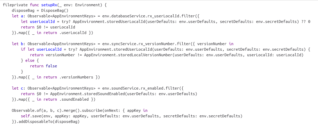Click the '?? 0' fallback value
Screen dimensions: 318x125
pos(306,22)
